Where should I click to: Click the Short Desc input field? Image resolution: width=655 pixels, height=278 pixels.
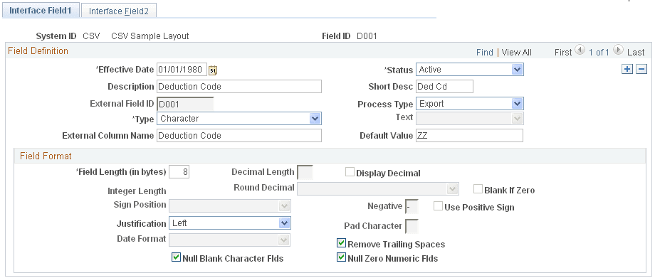444,87
